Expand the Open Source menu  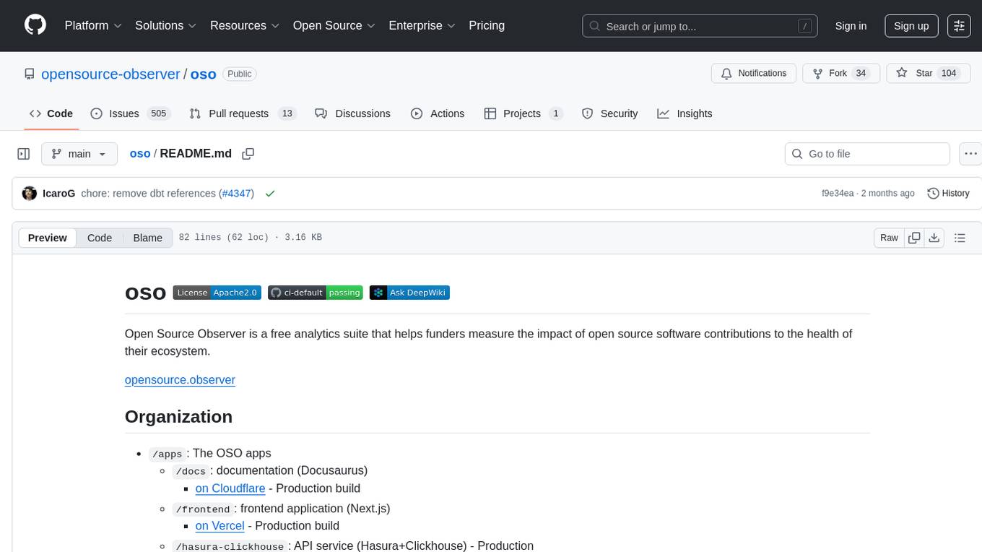coord(334,25)
